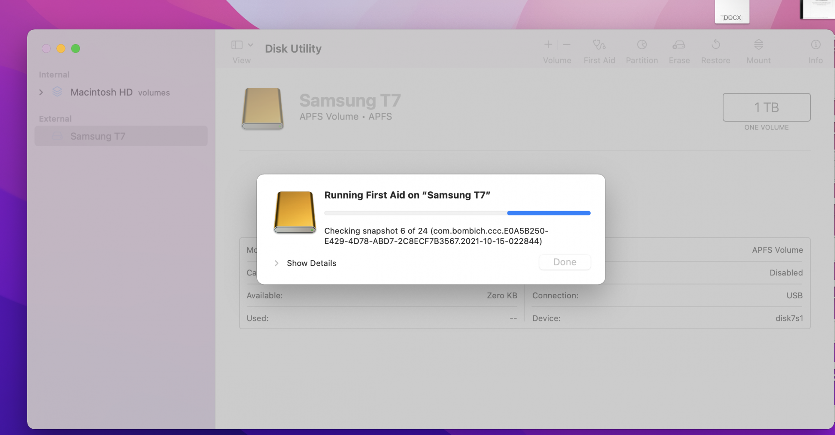Click the 1 TB capacity box
Viewport: 835px width, 435px height.
[x=767, y=107]
